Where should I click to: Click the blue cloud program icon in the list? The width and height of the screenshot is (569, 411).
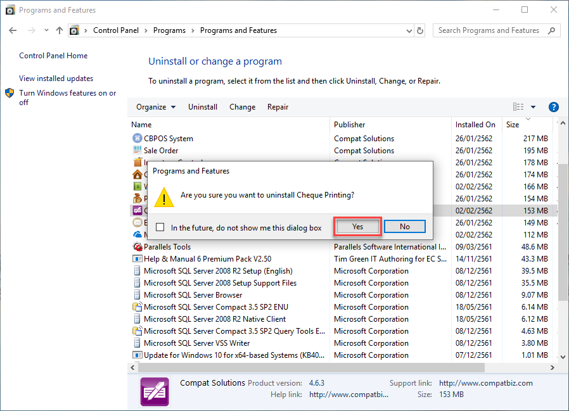(137, 235)
